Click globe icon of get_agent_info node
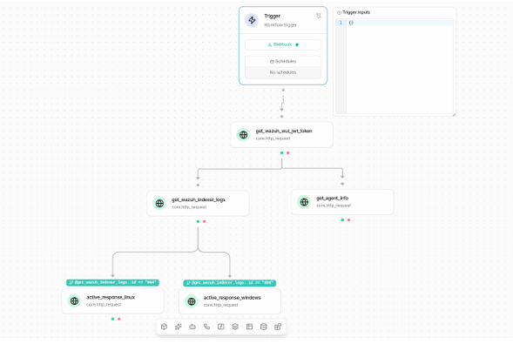 pyautogui.click(x=304, y=202)
